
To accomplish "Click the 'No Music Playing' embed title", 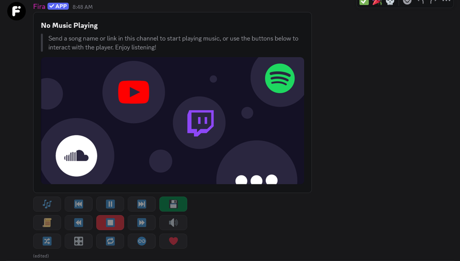I will (69, 25).
